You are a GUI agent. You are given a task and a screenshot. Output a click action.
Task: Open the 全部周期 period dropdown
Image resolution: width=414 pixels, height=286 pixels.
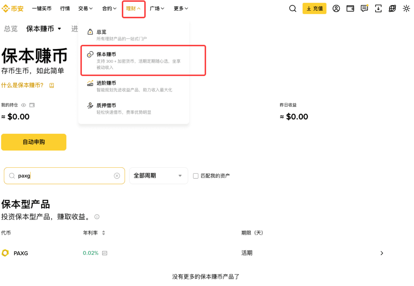click(158, 176)
